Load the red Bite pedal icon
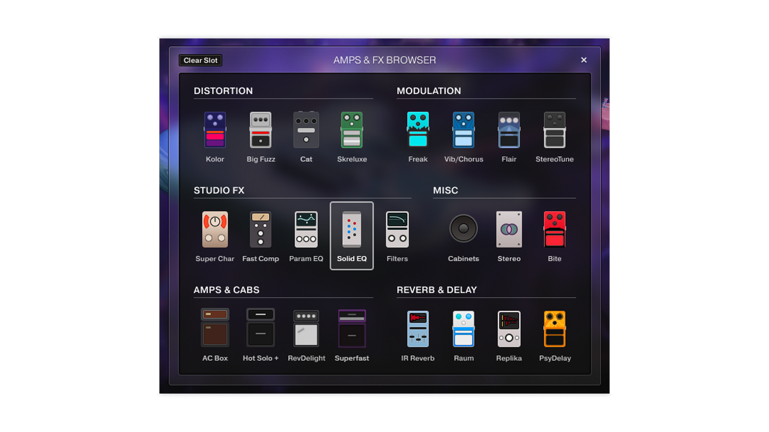769x432 pixels. [x=555, y=229]
